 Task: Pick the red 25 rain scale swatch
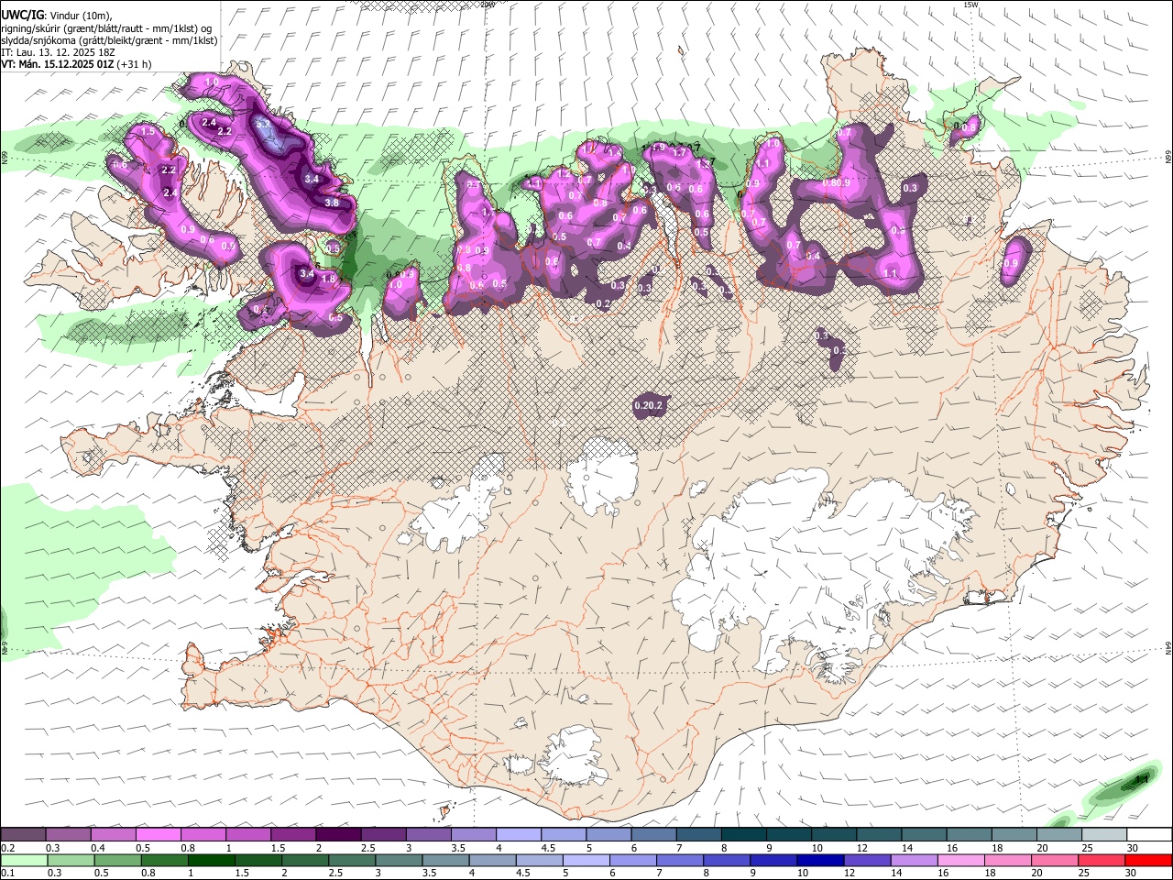click(x=1102, y=861)
